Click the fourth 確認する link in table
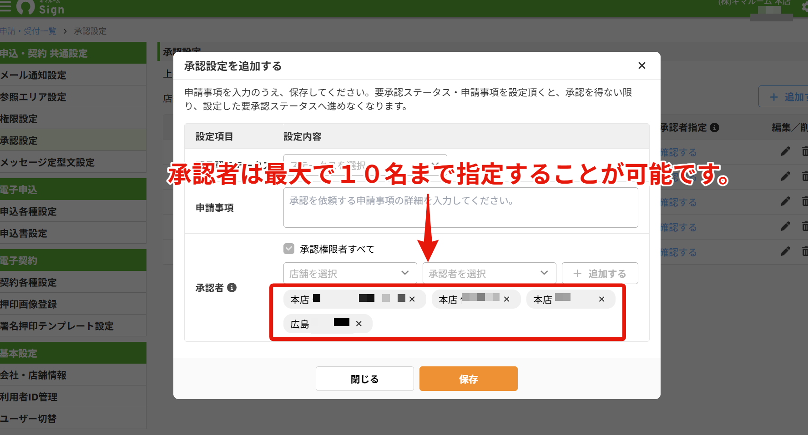Viewport: 808px width, 435px height. tap(678, 227)
